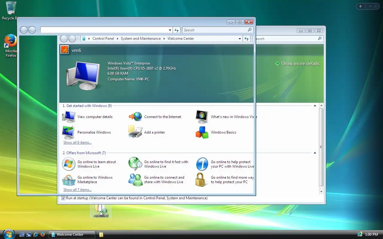Select Mozilla Firefox desktop shortcut

tap(11, 46)
